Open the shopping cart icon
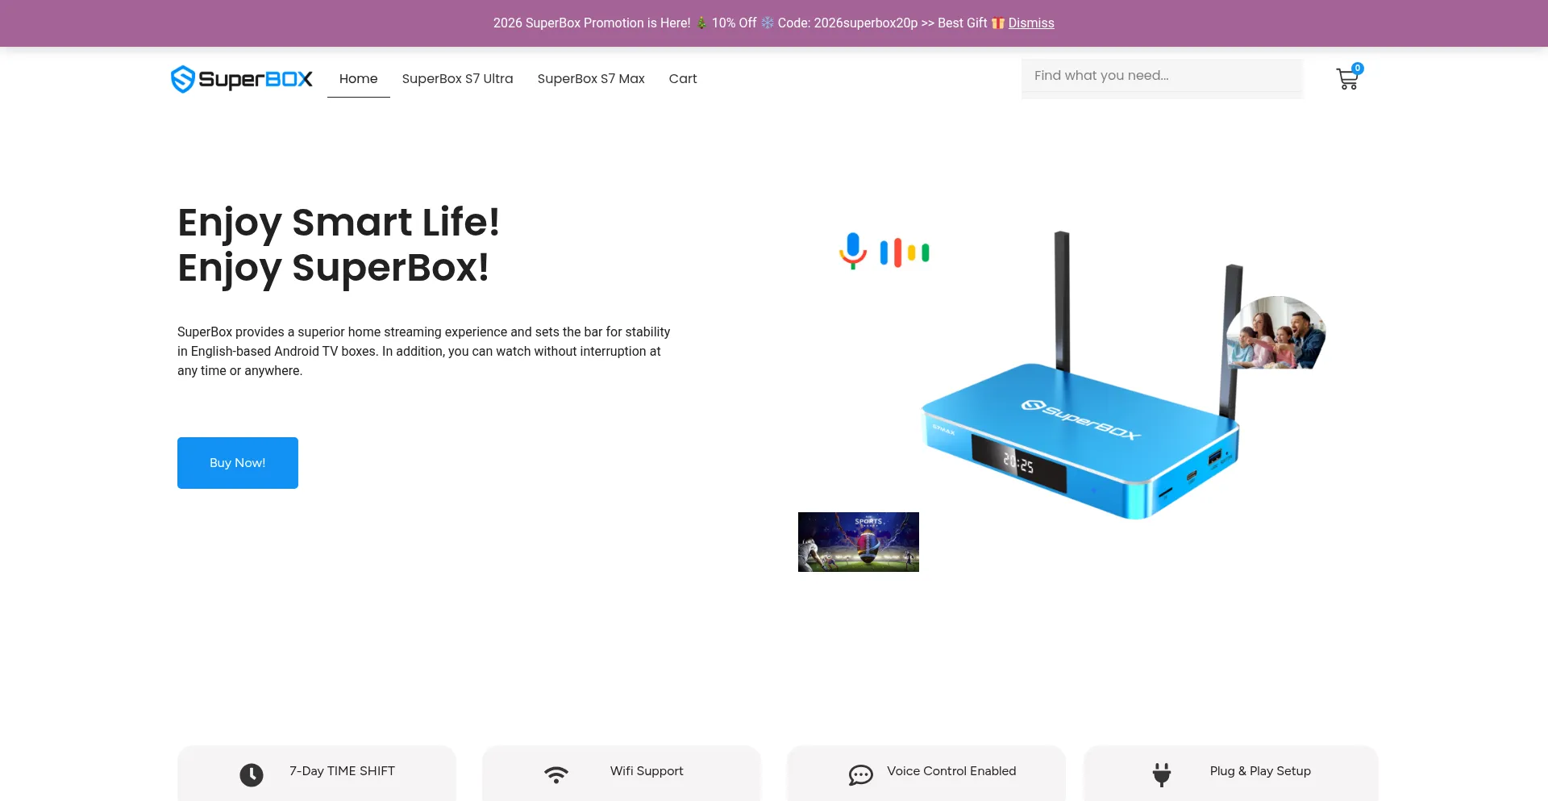1548x801 pixels. (x=1346, y=79)
